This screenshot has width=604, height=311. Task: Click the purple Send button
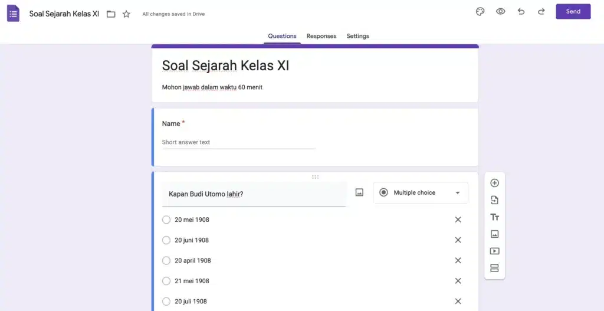[573, 12]
